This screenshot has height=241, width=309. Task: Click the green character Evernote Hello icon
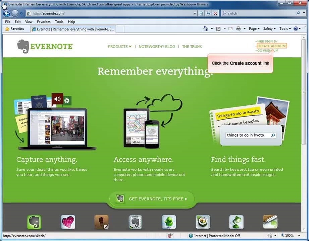tap(169, 222)
